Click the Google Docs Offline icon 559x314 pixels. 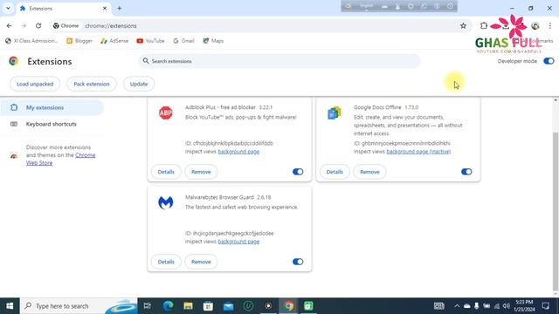coord(335,113)
